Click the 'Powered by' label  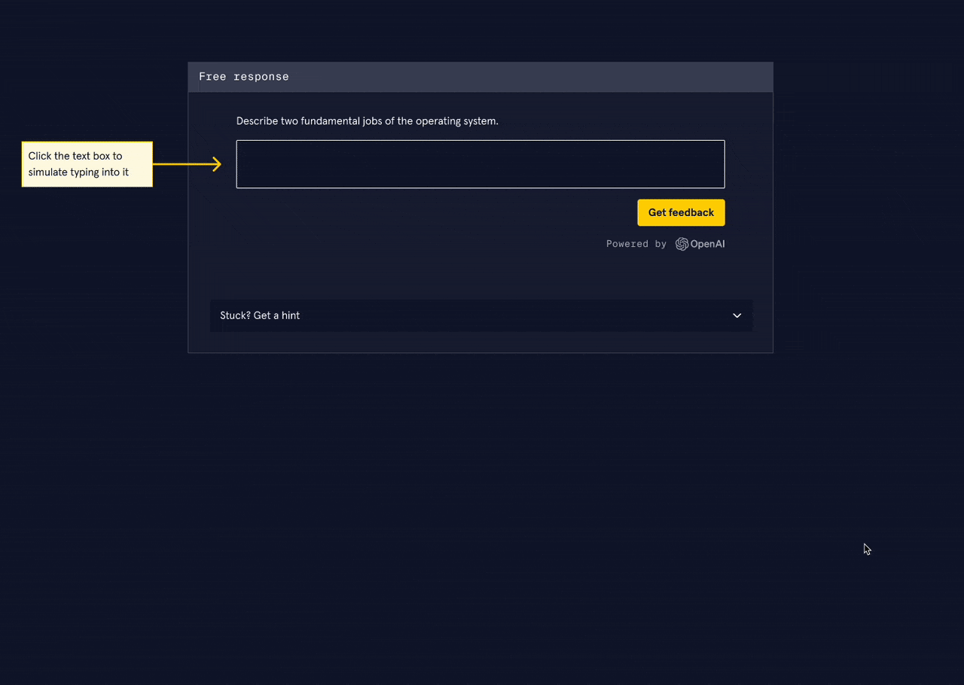636,244
